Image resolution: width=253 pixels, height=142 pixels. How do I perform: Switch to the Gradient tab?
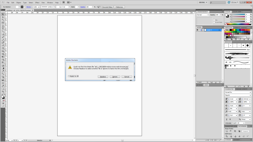coord(237,140)
